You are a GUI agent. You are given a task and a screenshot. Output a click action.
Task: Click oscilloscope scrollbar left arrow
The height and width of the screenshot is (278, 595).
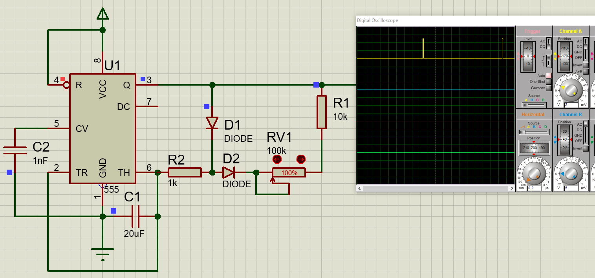[359, 188]
